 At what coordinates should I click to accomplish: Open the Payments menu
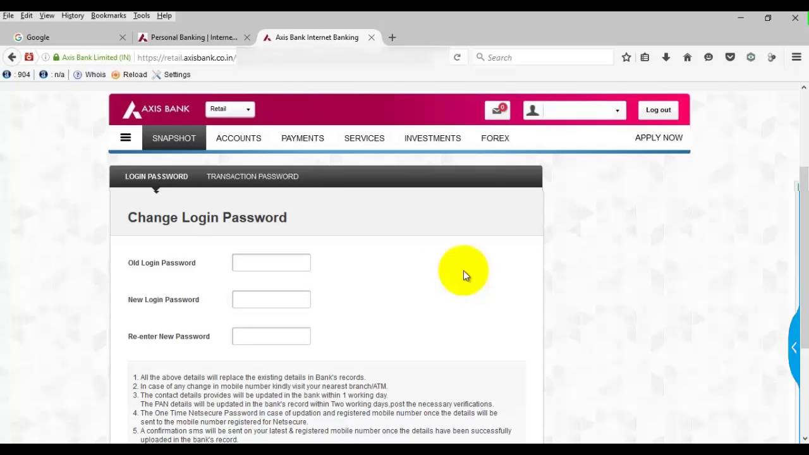(302, 138)
